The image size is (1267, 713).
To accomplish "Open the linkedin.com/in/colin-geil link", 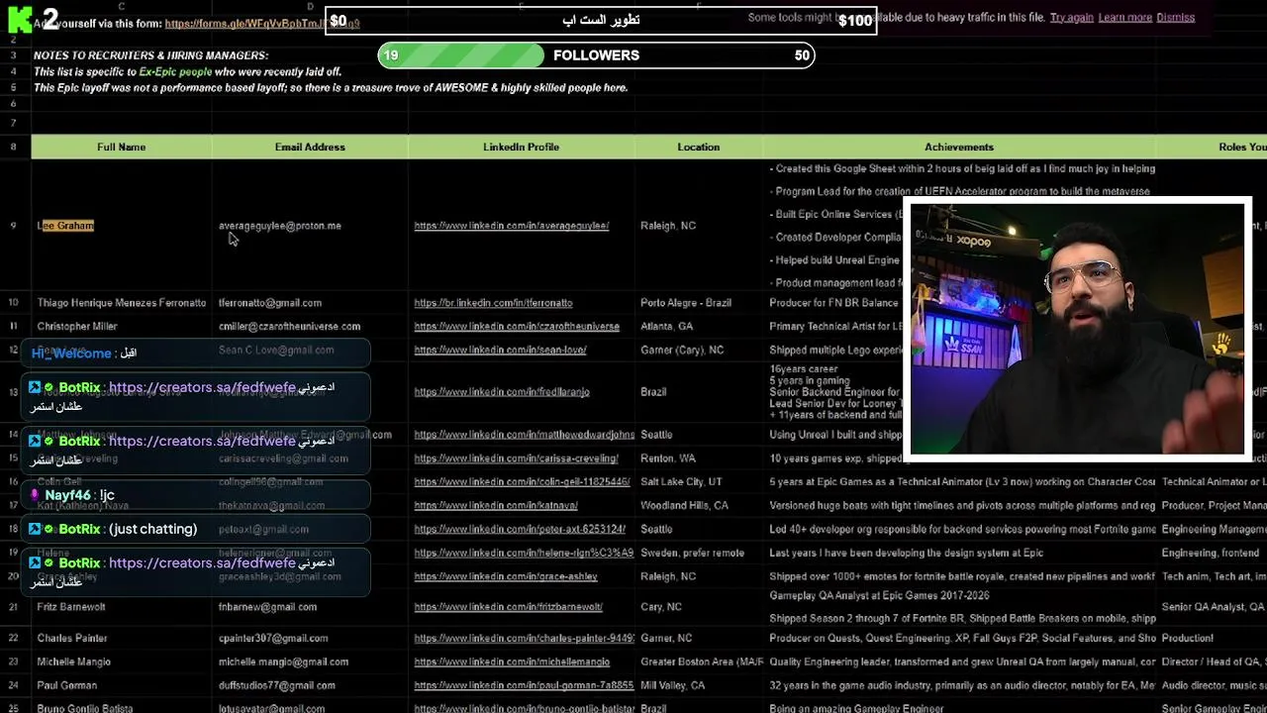I will pos(522,482).
